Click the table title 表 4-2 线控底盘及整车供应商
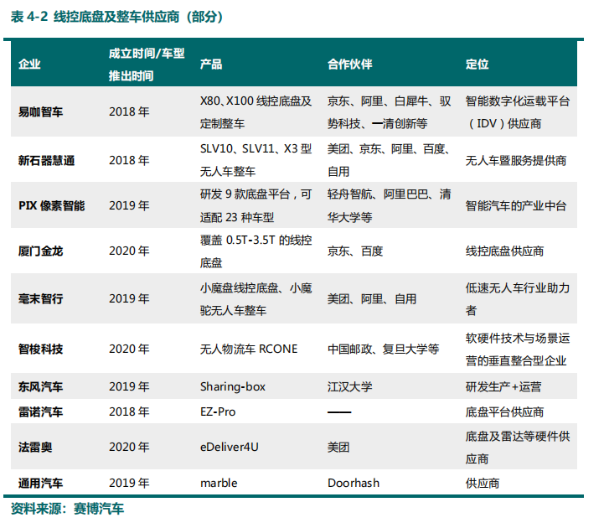Screen dimensions: 604x528 point(116,17)
